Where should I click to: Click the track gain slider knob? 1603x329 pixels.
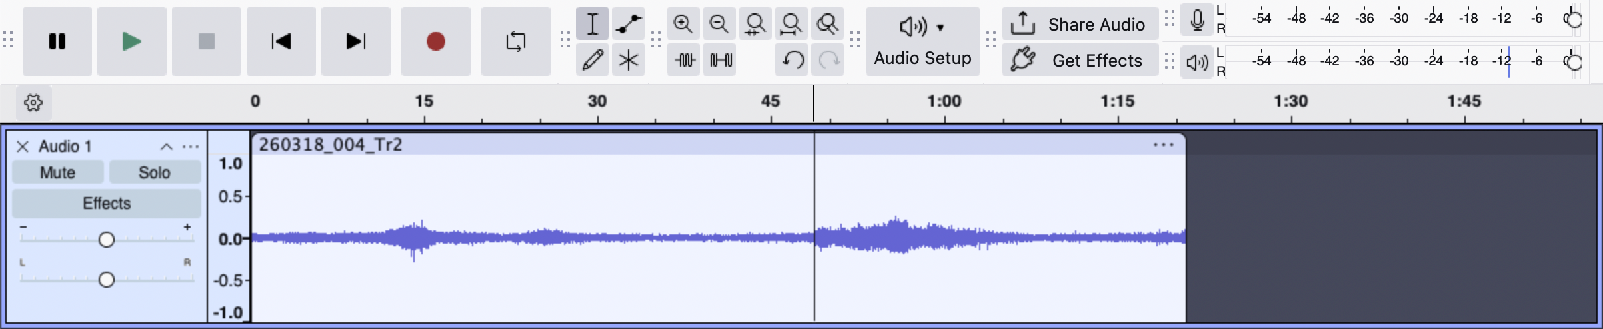click(x=107, y=240)
